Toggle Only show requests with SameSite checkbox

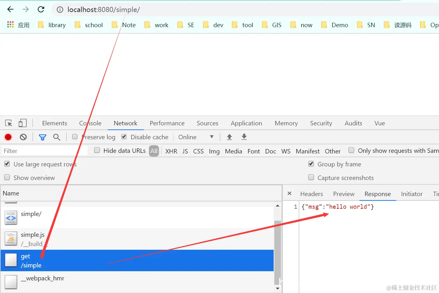click(x=351, y=150)
